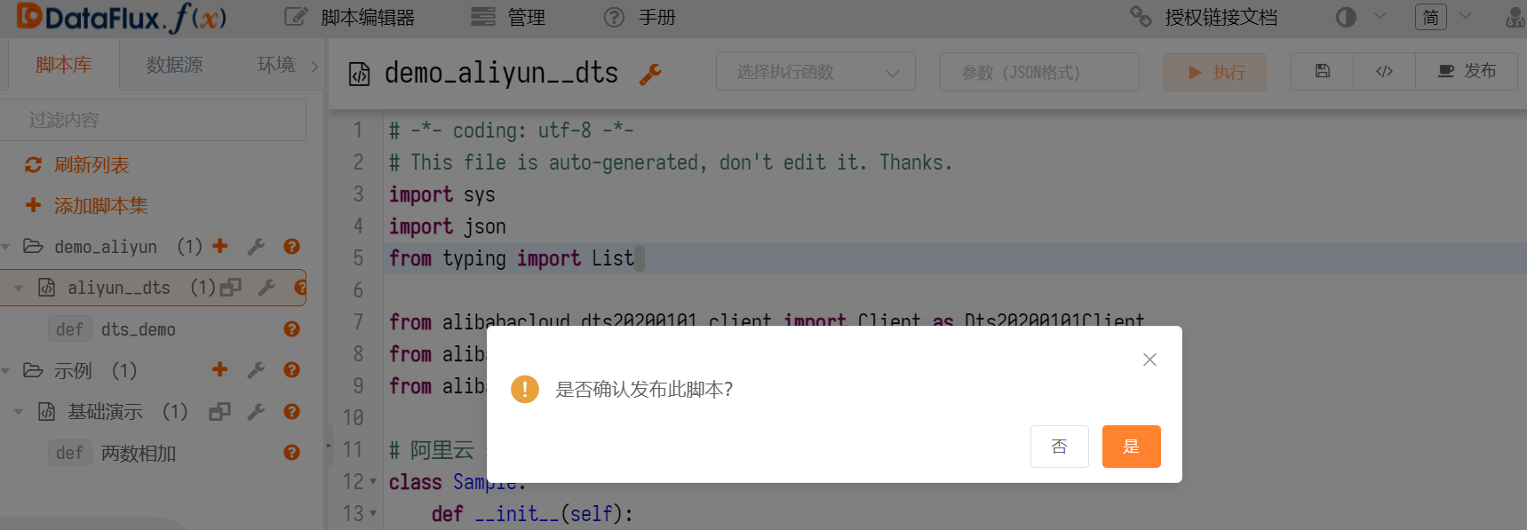Click 刷新列表 to refresh the list
The image size is (1527, 530).
pyautogui.click(x=91, y=165)
